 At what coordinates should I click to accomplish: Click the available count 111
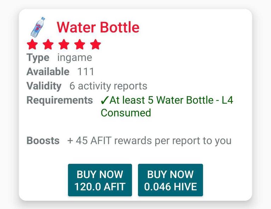[x=86, y=72]
